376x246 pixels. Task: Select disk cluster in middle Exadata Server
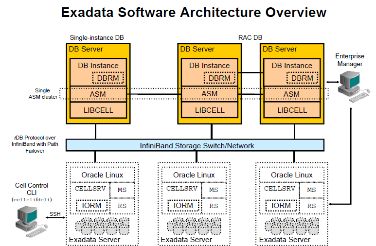pyautogui.click(x=194, y=226)
